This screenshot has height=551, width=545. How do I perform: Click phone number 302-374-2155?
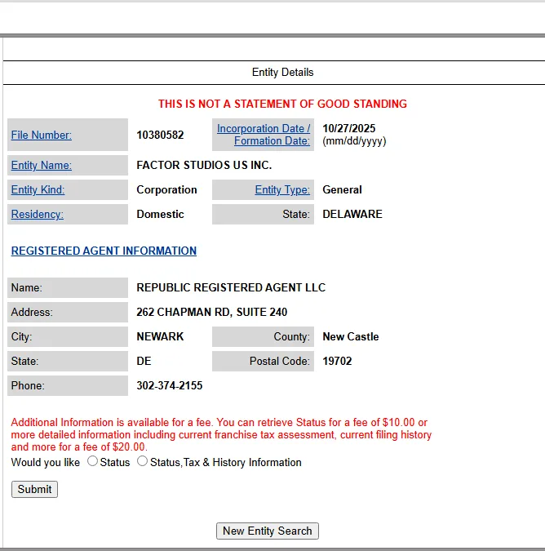click(x=170, y=385)
